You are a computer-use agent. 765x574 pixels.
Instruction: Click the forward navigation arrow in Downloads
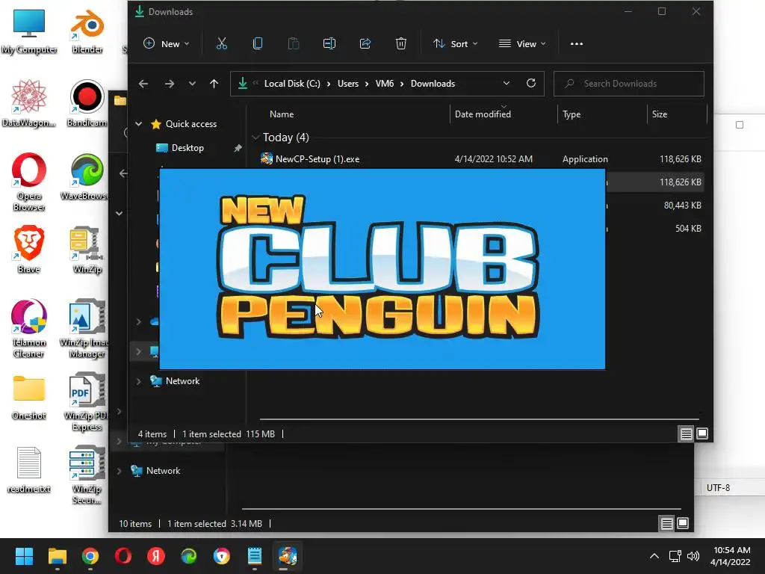click(x=170, y=84)
